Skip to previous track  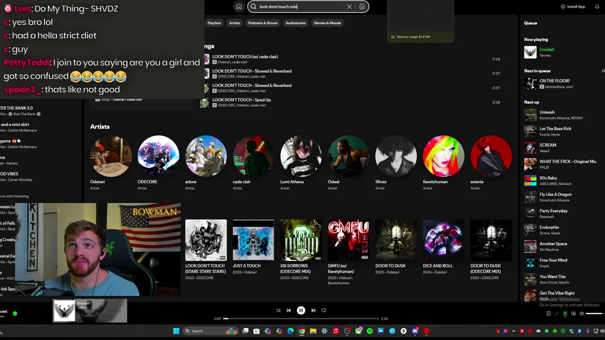pyautogui.click(x=289, y=310)
